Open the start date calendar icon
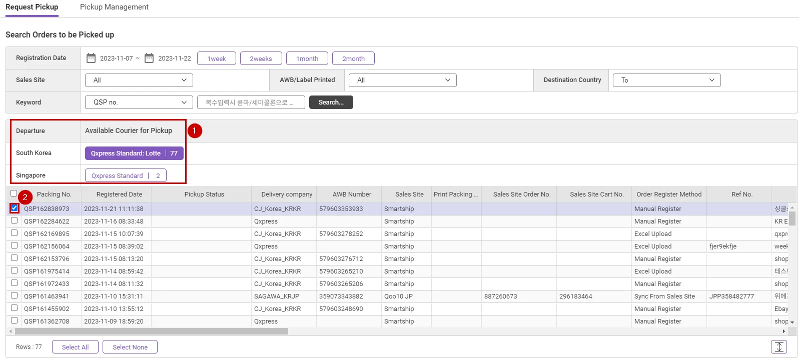This screenshot has height=359, width=799. (x=91, y=58)
